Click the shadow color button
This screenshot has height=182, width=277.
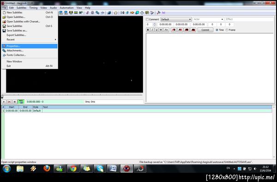(x=193, y=30)
